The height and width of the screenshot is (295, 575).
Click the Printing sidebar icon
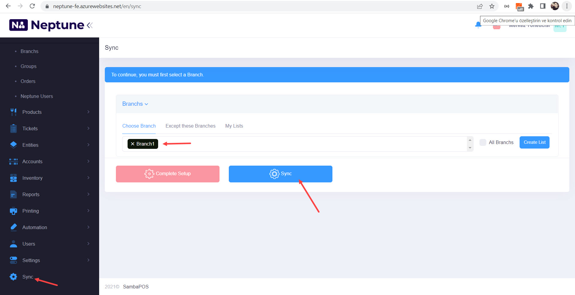click(13, 211)
